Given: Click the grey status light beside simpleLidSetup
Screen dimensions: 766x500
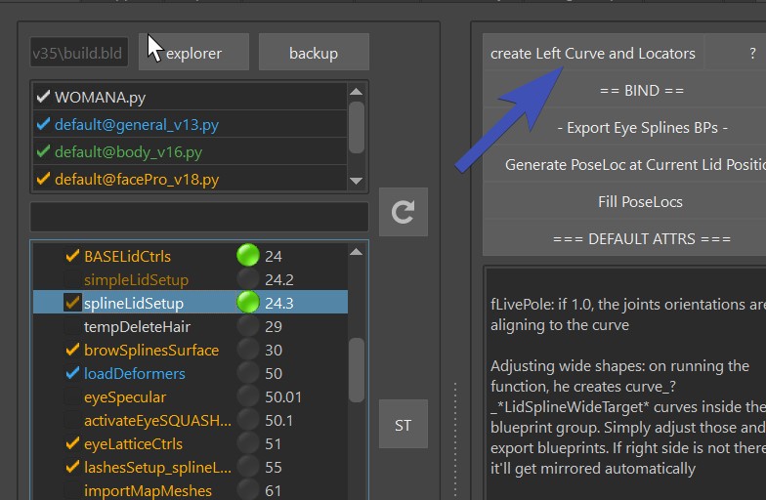Looking at the screenshot, I should pos(248,279).
